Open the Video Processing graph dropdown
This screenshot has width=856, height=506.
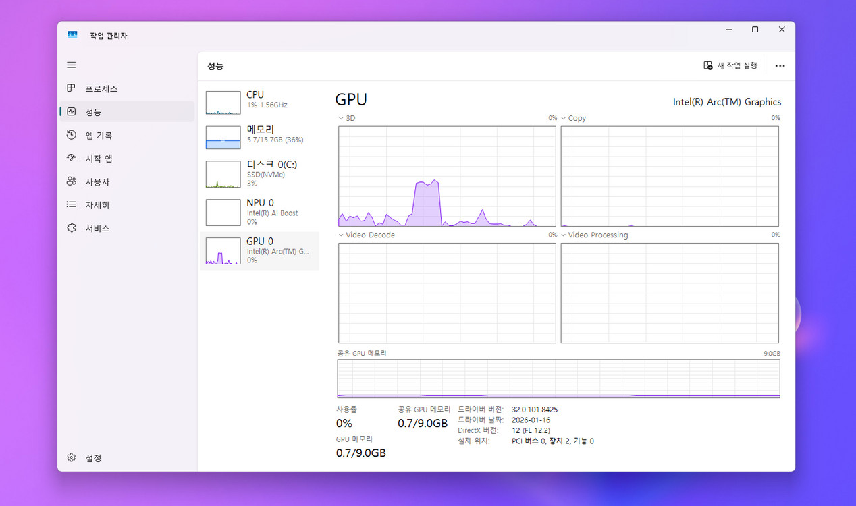click(564, 235)
